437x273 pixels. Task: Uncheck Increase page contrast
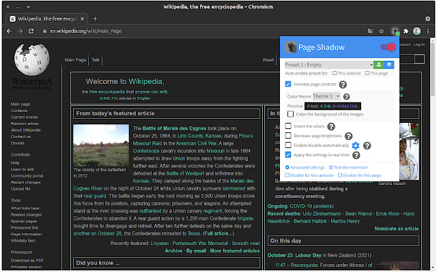[x=288, y=84]
